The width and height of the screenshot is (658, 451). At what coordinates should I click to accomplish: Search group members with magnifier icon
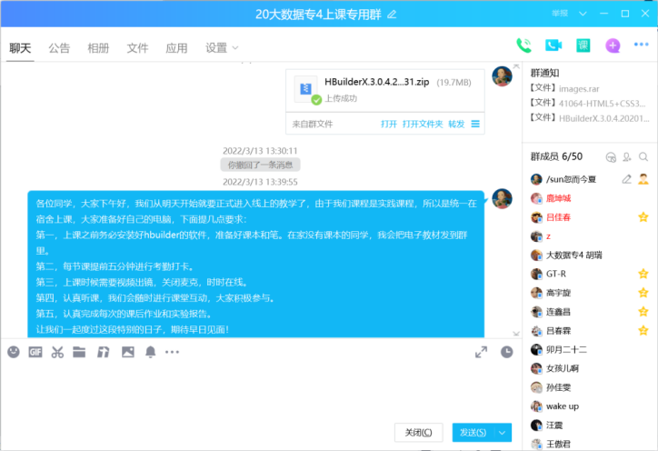[x=643, y=157]
